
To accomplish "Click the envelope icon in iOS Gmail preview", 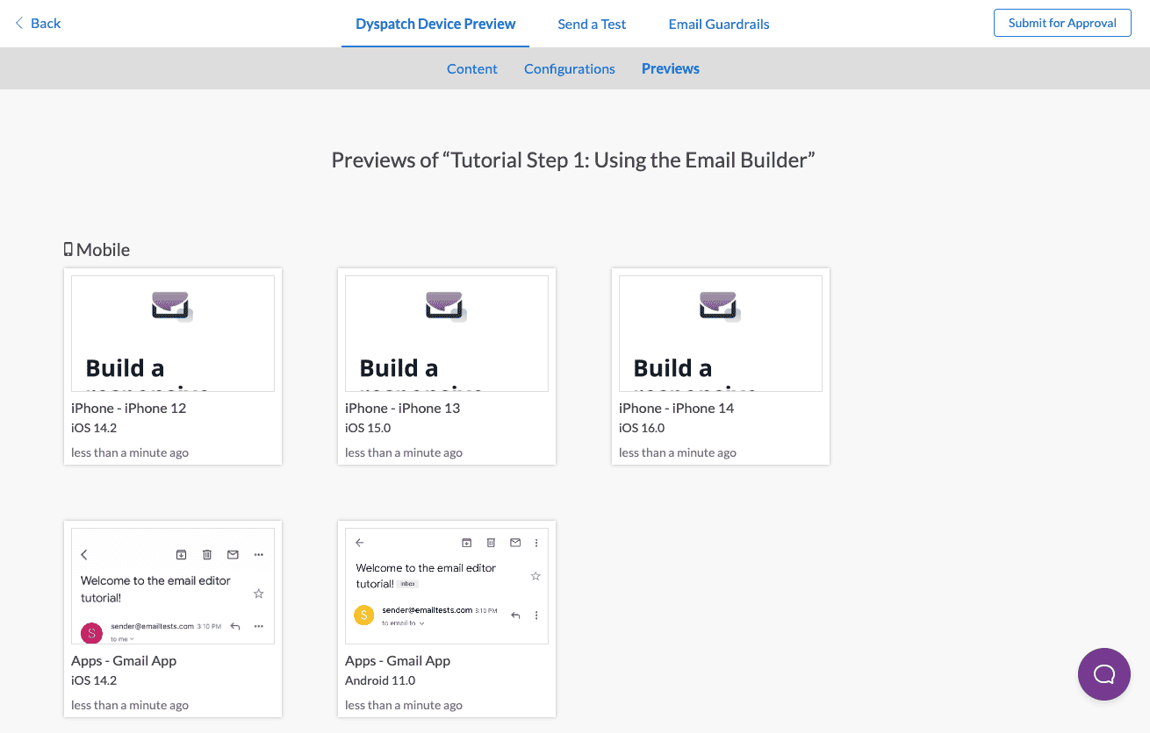I will [233, 554].
